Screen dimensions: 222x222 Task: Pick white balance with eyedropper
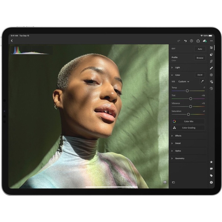tap(202, 81)
